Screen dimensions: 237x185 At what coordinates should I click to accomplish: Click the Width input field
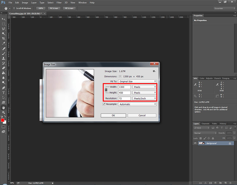pos(124,87)
